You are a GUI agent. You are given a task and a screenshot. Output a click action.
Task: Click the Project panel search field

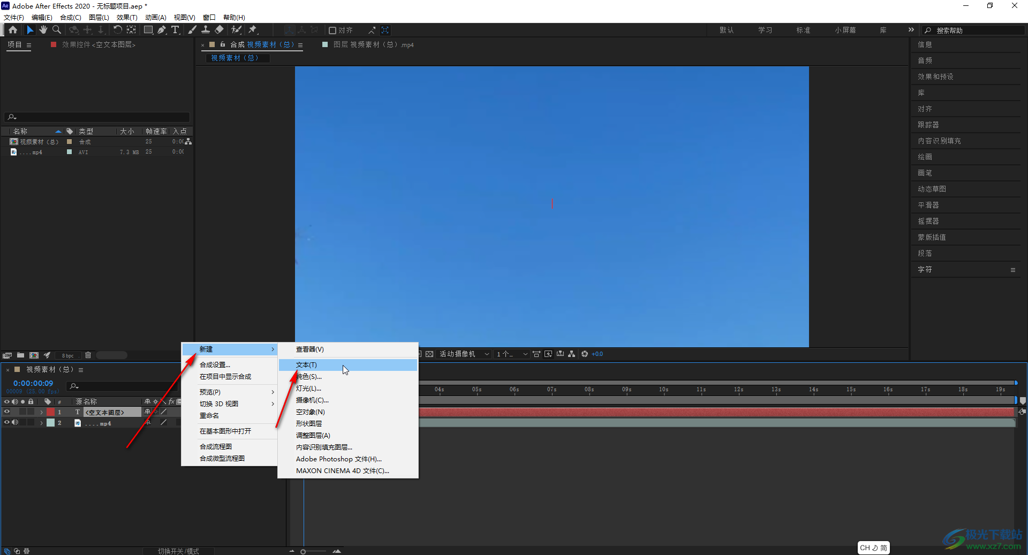[x=97, y=117]
